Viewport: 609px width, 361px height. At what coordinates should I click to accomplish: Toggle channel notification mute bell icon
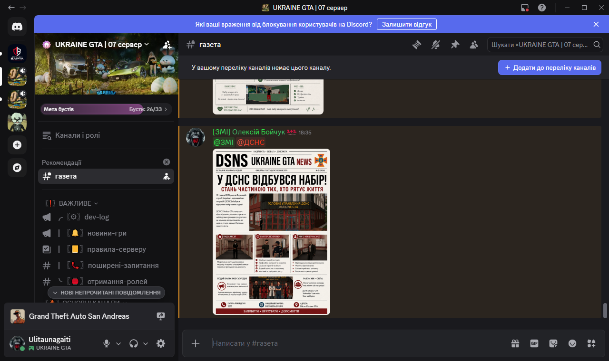tap(436, 45)
